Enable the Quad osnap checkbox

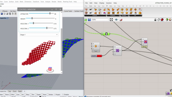pos(36,95)
